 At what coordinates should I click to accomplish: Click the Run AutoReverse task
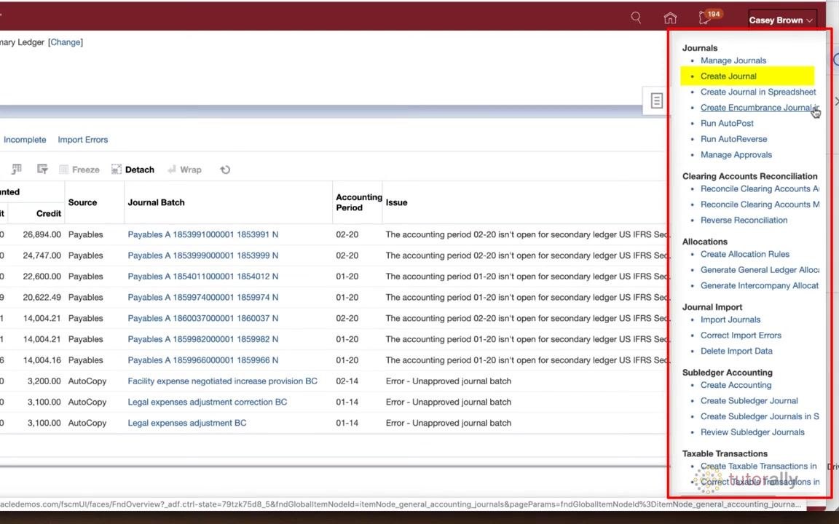click(x=733, y=139)
